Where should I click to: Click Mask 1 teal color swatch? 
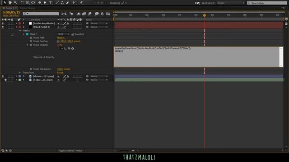point(27,34)
